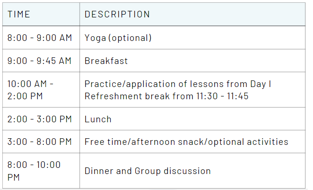Select the 8:00 - 9:00 AM time cell
Image resolution: width=313 pixels, height=190 pixels.
40,38
